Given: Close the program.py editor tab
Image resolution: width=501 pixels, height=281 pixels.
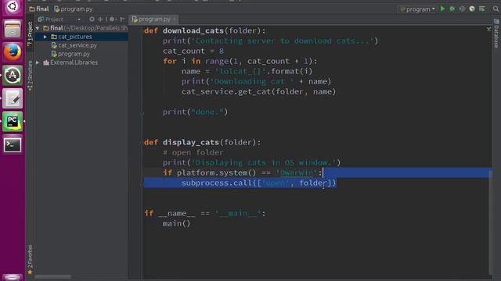Looking at the screenshot, I should point(175,20).
